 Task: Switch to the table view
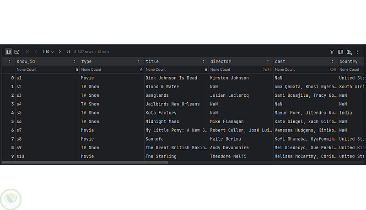pos(8,52)
